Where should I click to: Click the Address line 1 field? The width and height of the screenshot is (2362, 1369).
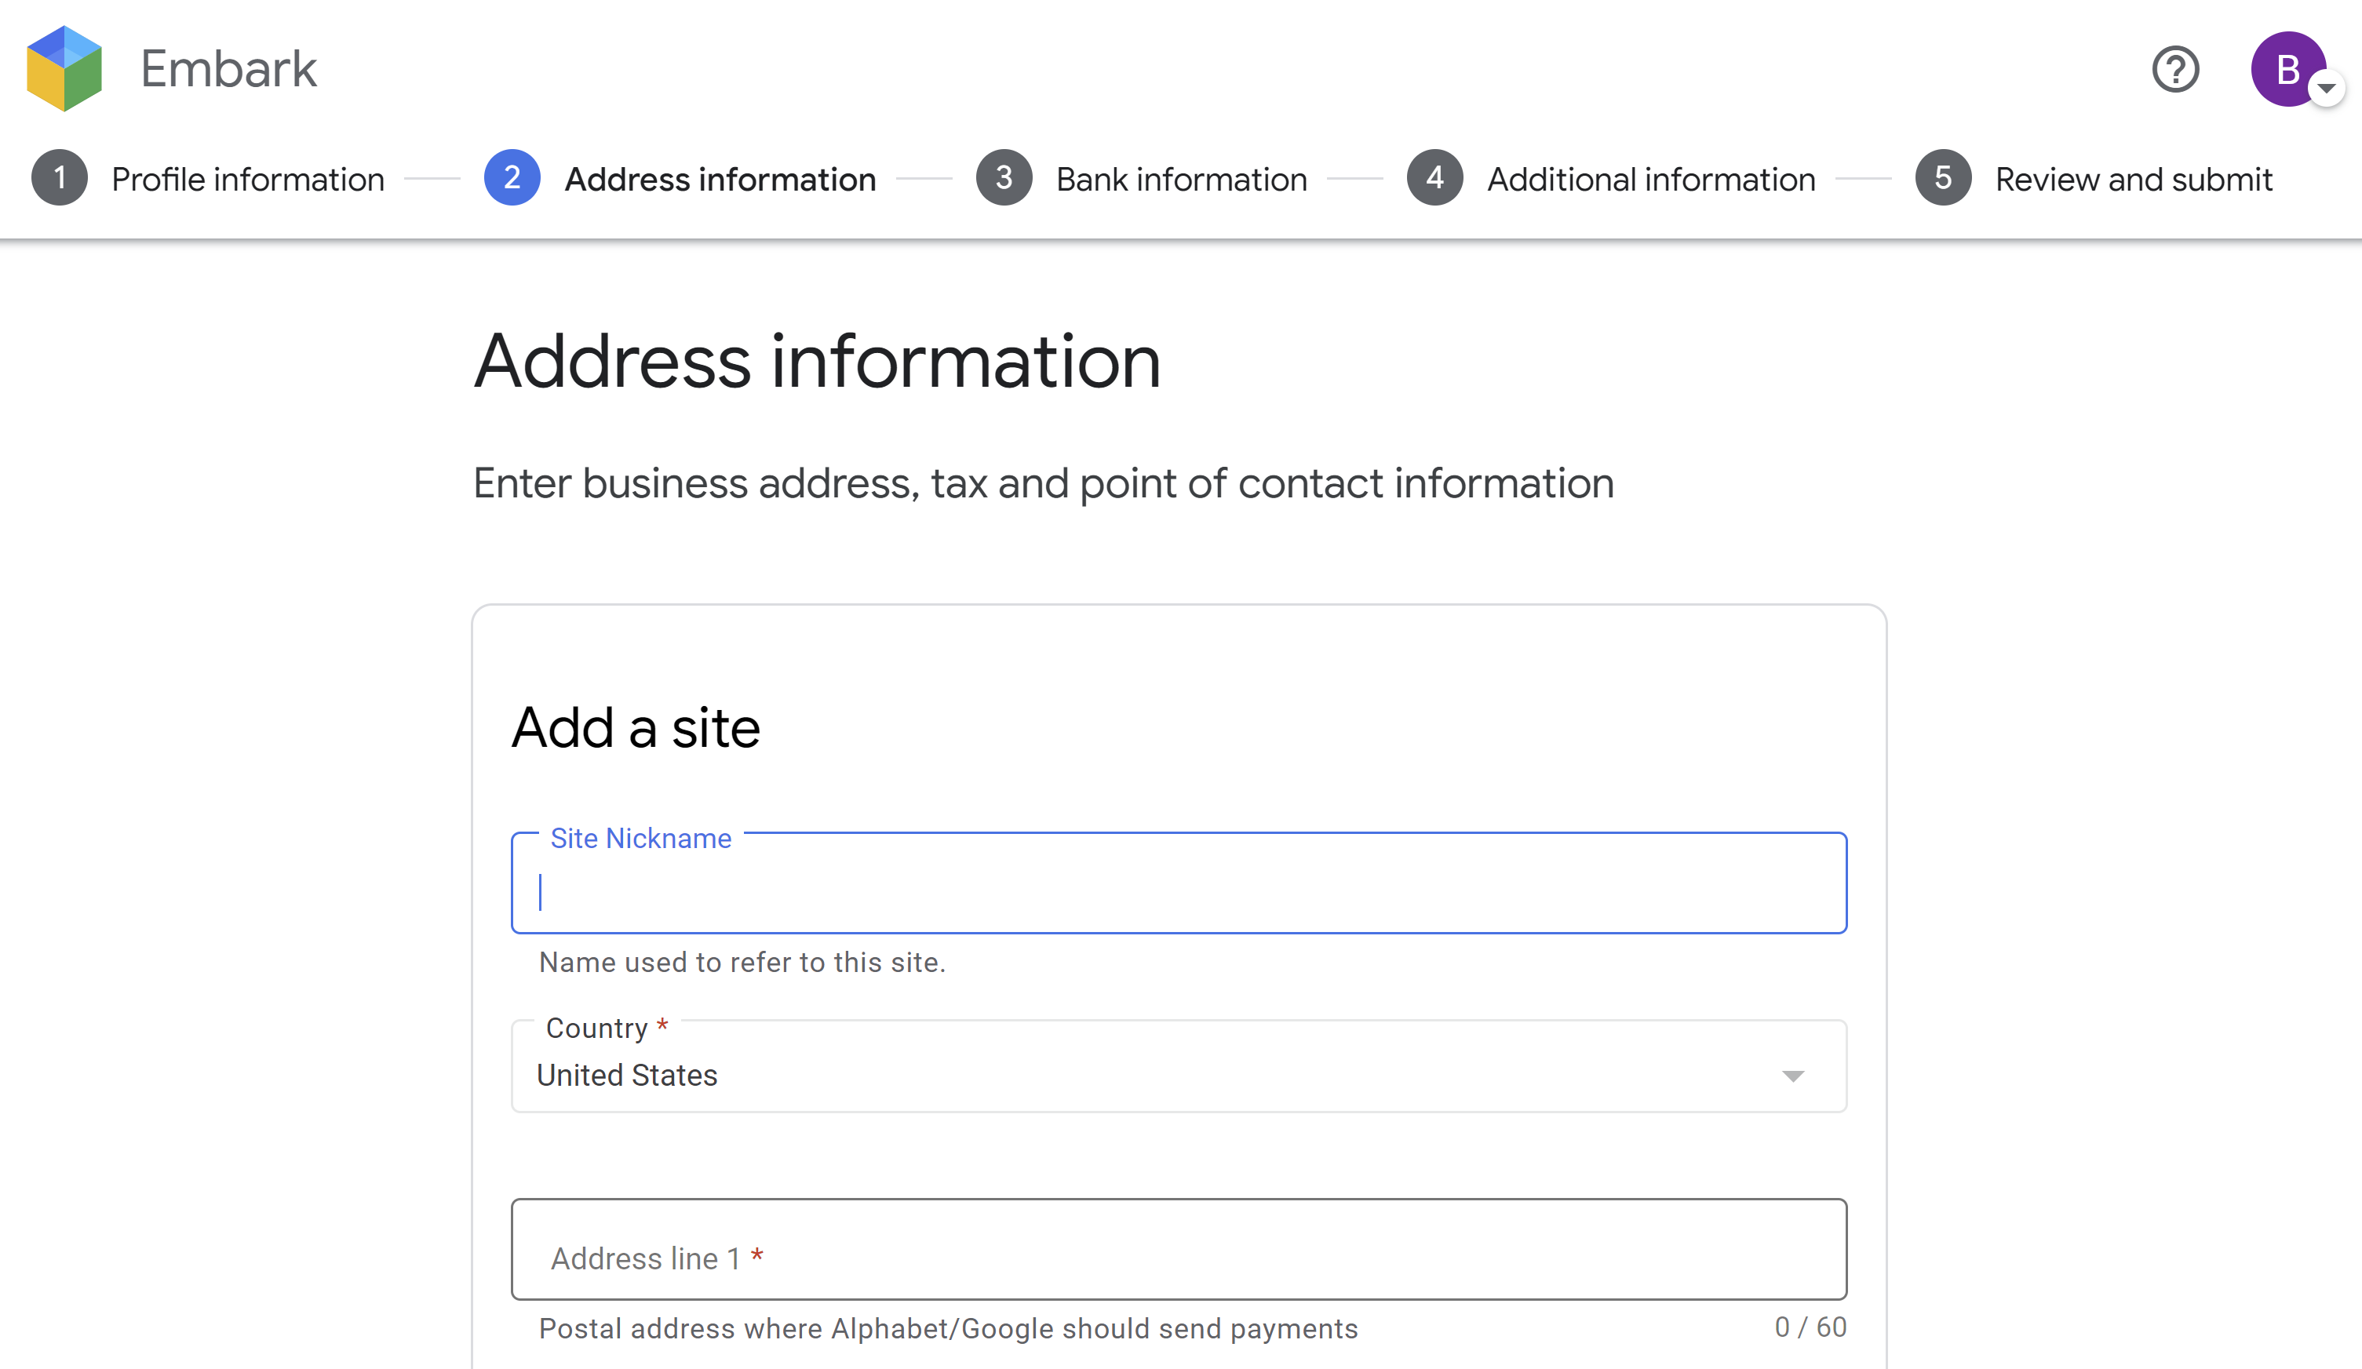(1178, 1249)
